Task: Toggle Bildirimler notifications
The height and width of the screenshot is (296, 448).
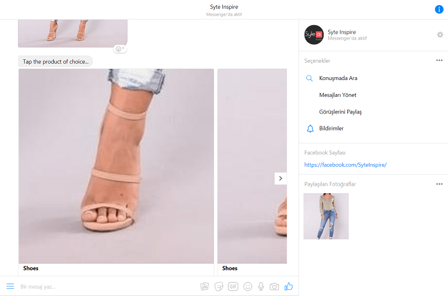Action: tap(331, 129)
